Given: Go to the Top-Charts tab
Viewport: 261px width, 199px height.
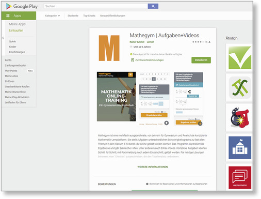Looking at the screenshot, I should click(x=89, y=16).
